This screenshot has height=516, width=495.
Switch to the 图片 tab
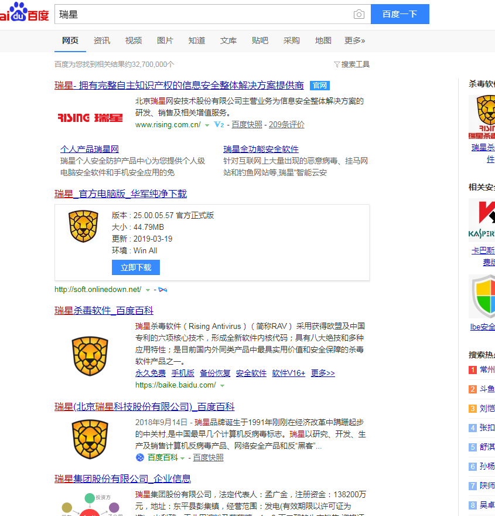(165, 40)
